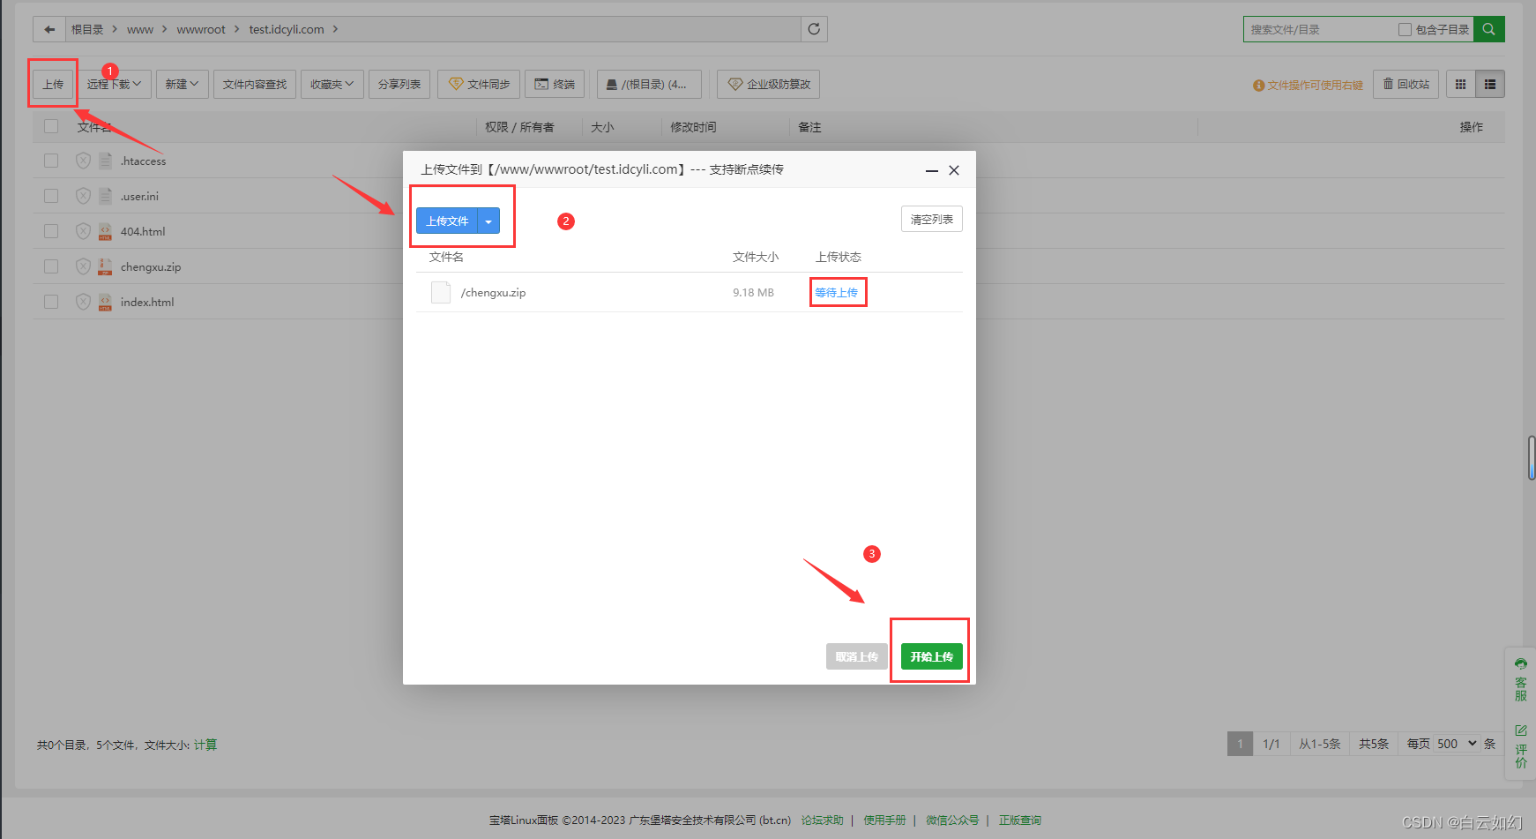Check the 404.html row checkbox
Viewport: 1536px width, 839px height.
click(51, 231)
